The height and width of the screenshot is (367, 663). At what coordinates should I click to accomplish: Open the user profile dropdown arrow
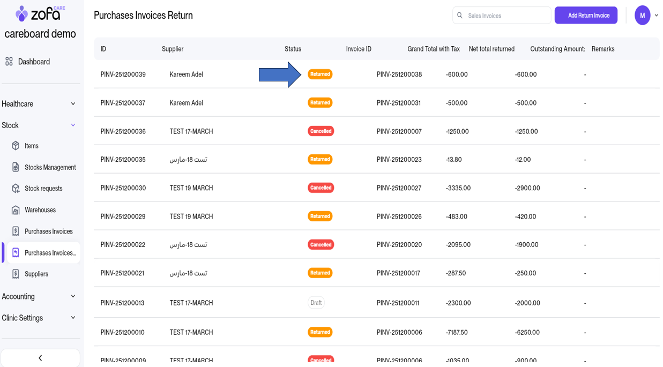pyautogui.click(x=657, y=16)
